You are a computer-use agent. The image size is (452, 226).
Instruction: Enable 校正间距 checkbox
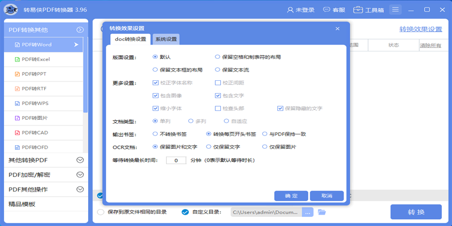click(218, 82)
